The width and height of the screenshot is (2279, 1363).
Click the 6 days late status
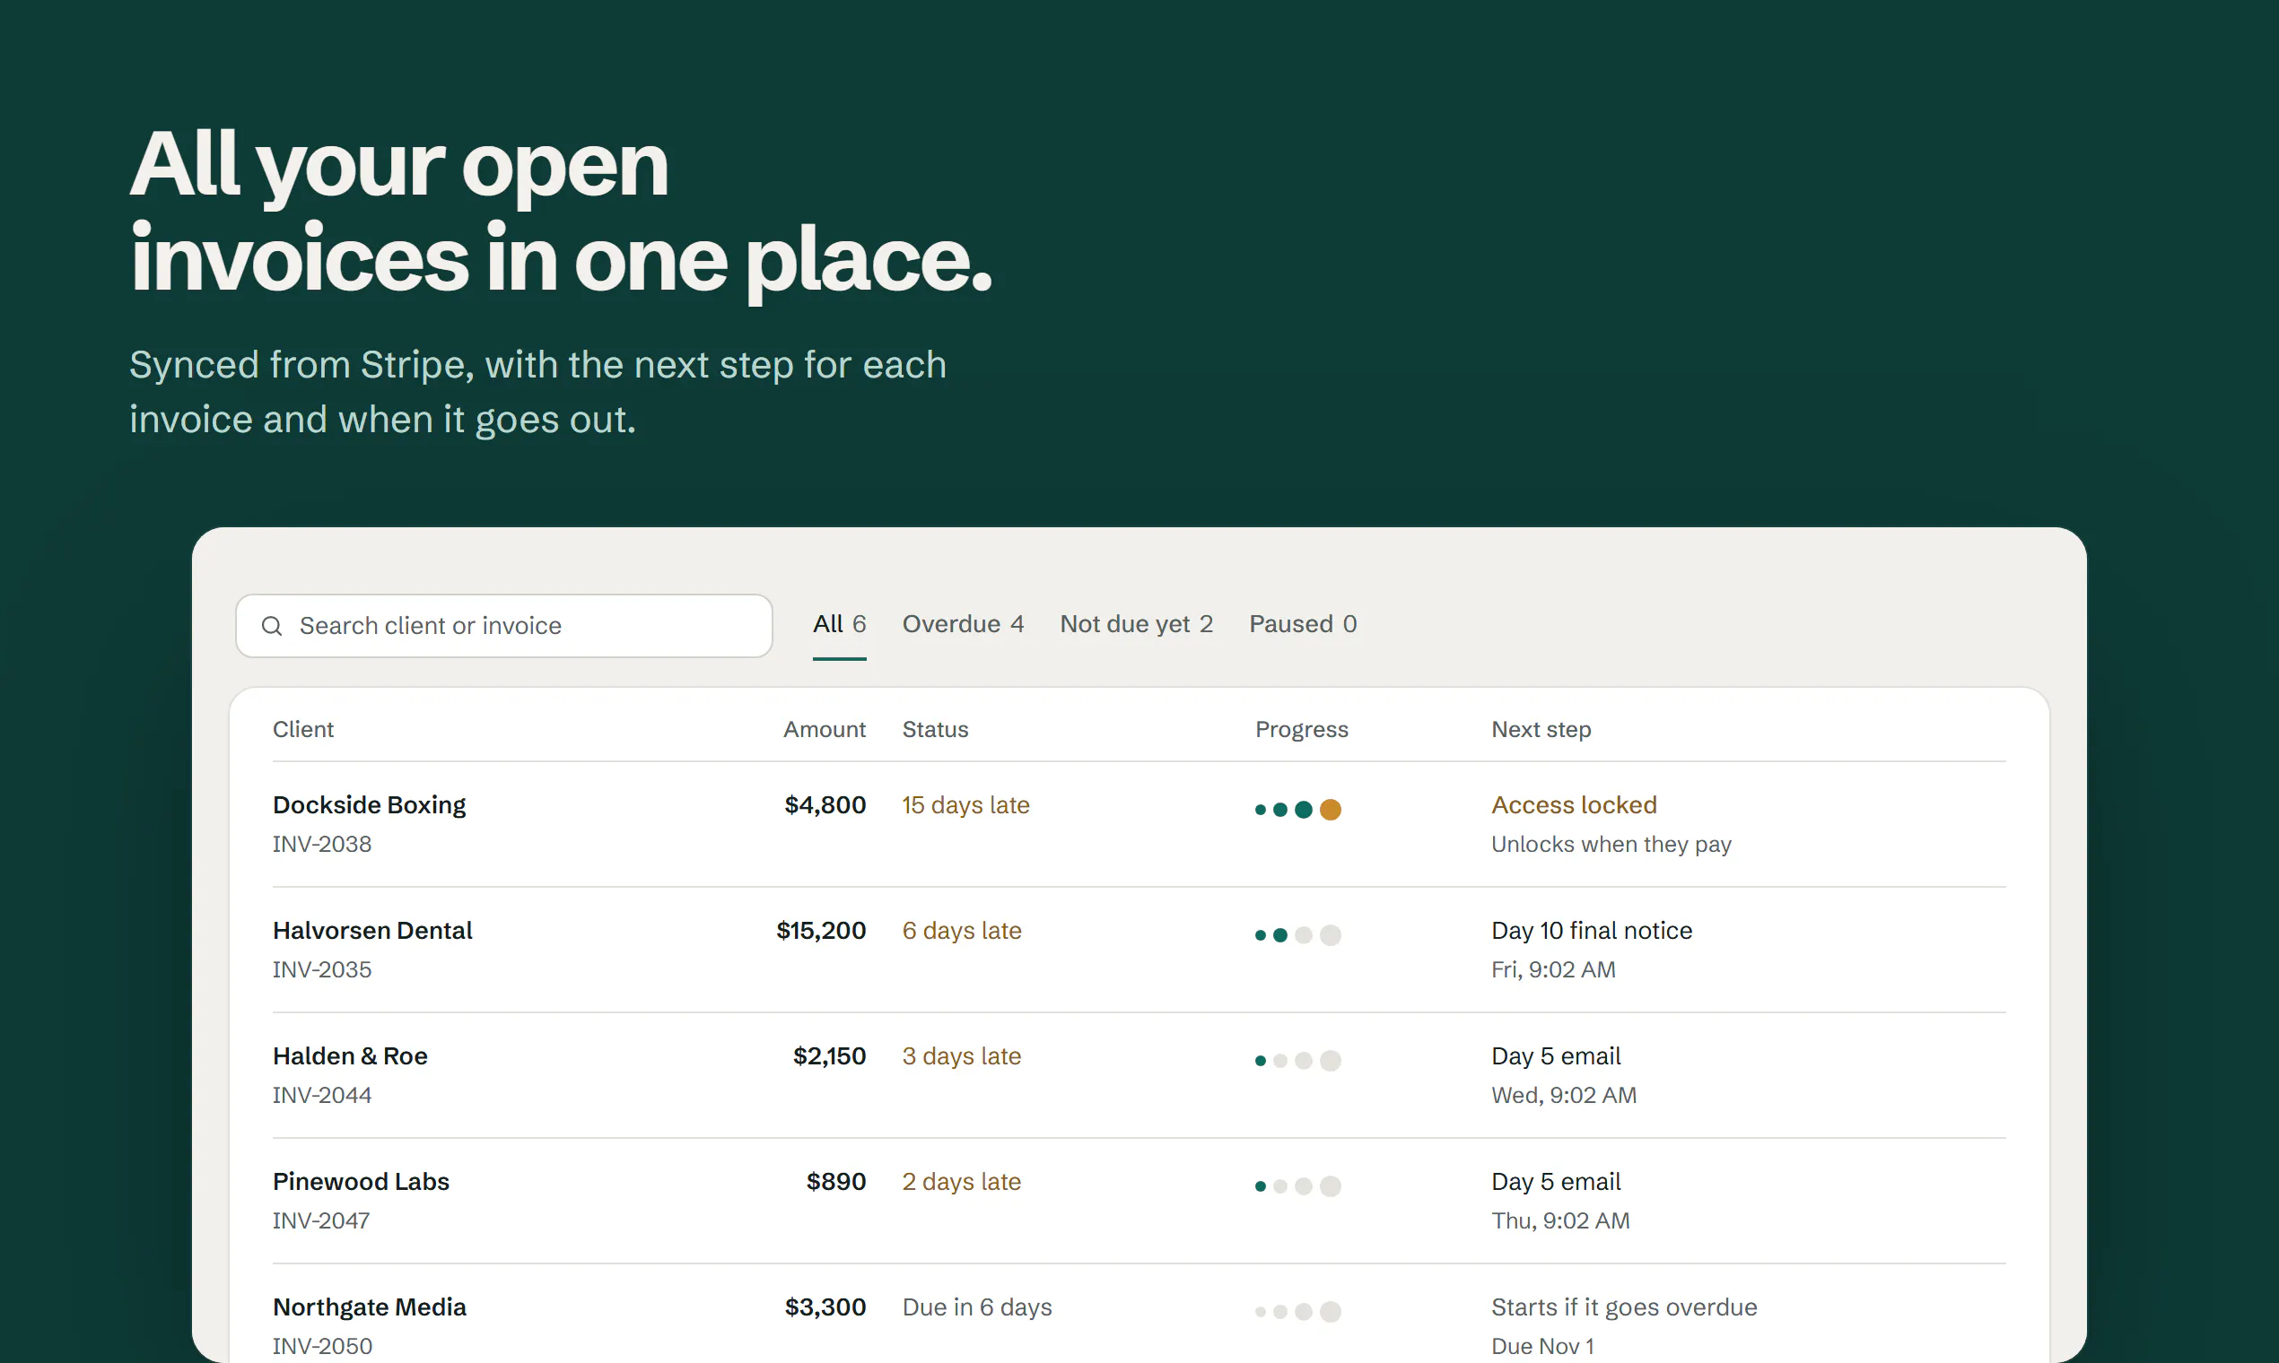[962, 932]
